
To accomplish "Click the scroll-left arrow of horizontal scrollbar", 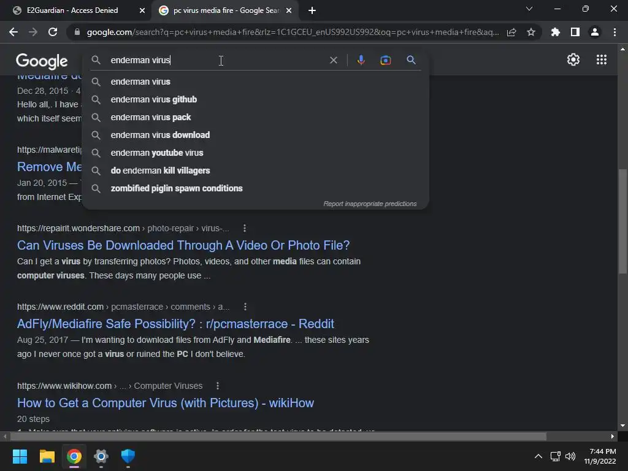I will point(5,436).
